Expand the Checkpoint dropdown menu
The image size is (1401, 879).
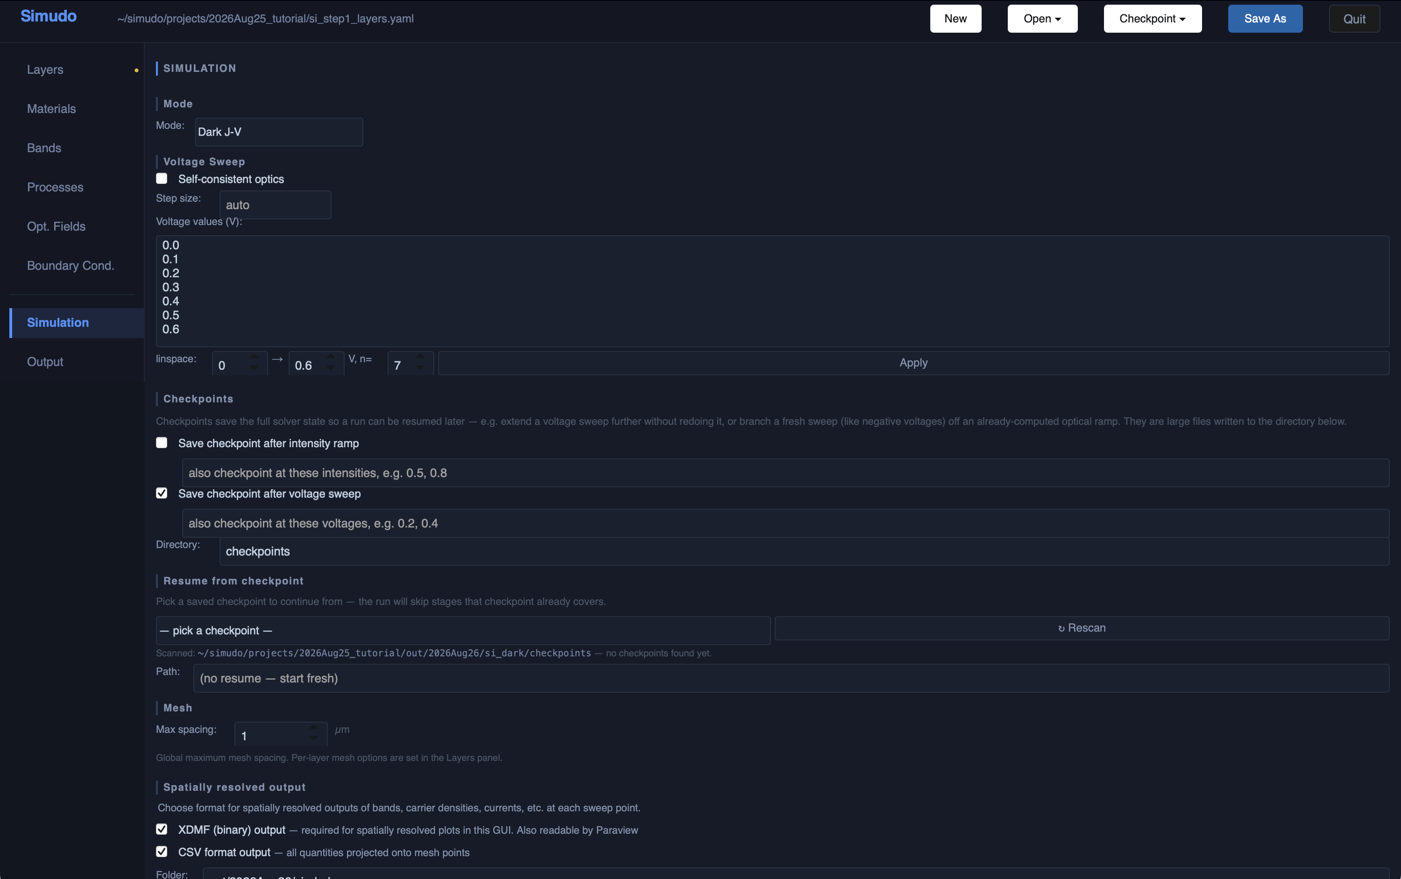1152,19
